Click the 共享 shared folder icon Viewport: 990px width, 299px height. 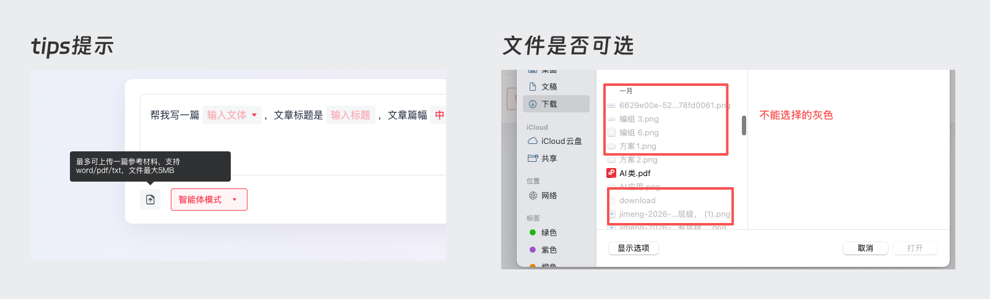[533, 158]
